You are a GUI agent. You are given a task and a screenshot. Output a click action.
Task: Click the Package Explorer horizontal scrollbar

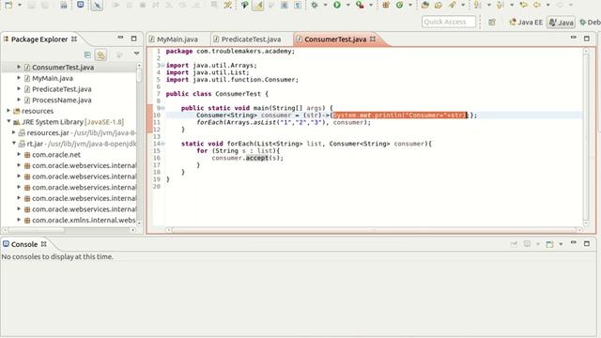(x=69, y=230)
